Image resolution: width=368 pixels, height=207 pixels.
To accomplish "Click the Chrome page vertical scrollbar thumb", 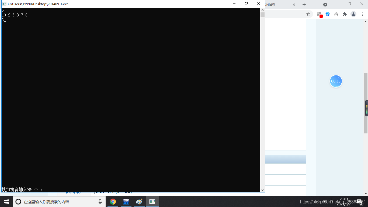I will (366, 103).
